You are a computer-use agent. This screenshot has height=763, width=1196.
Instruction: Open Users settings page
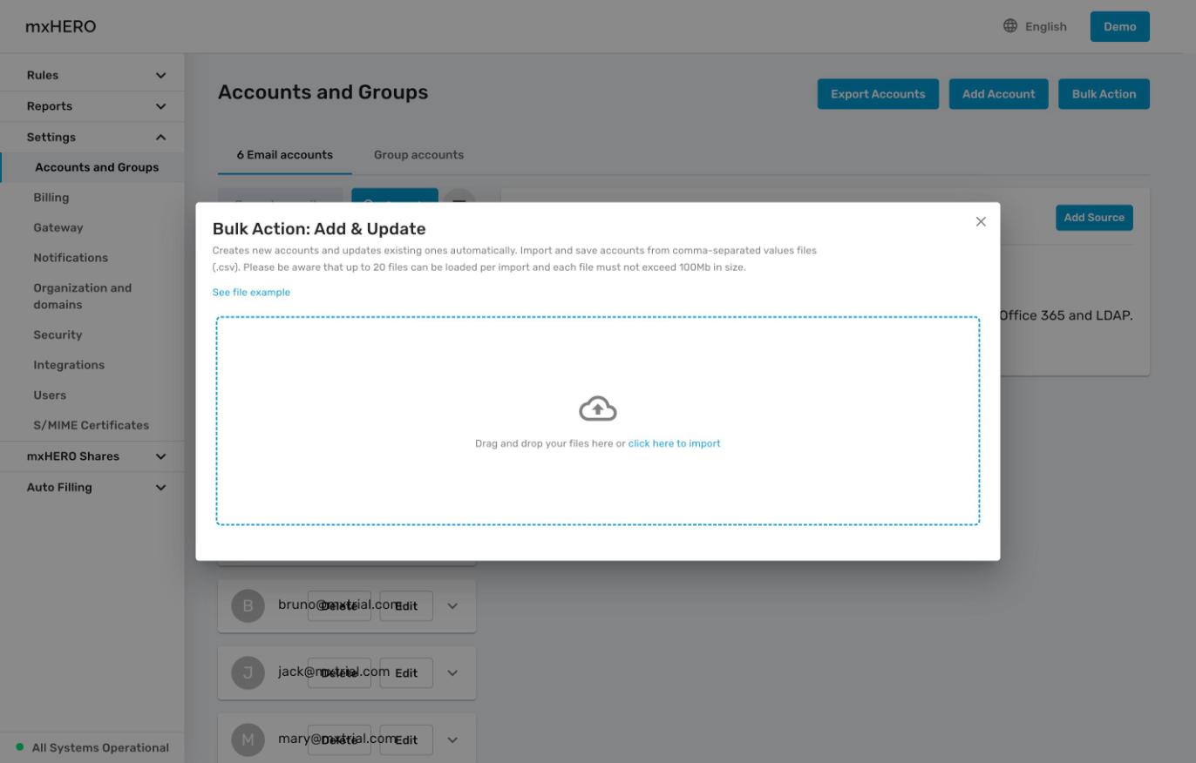(x=50, y=395)
